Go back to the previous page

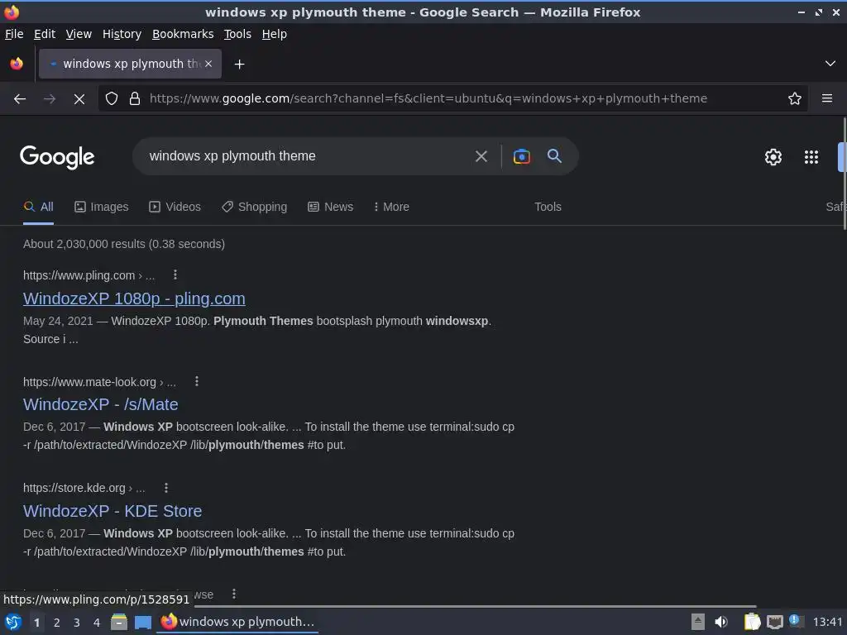[x=20, y=99]
